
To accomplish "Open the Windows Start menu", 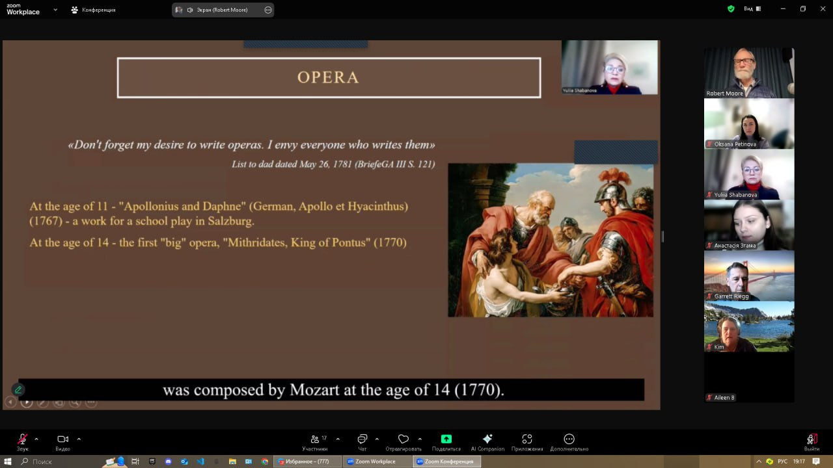I will 8,461.
